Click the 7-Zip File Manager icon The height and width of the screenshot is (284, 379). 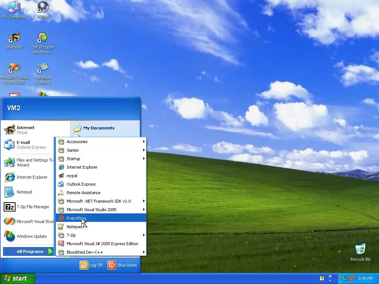(9, 207)
